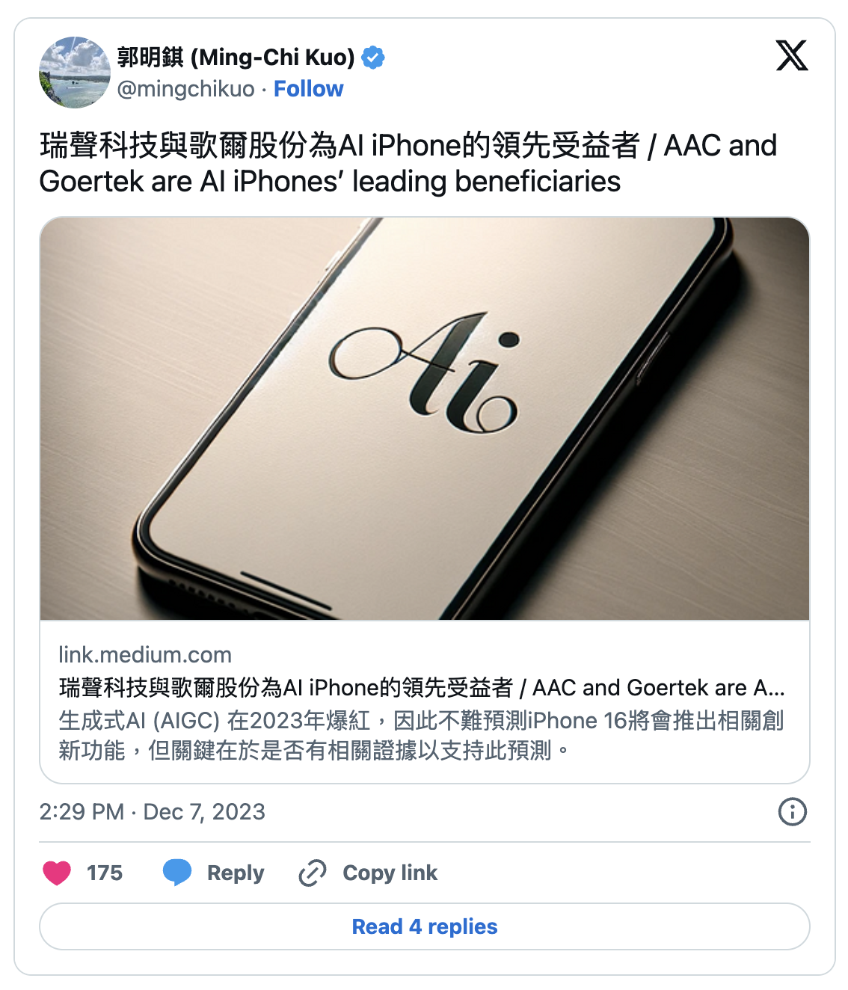Click the article description about iPhone 16
This screenshot has height=990, width=848.
(x=422, y=735)
